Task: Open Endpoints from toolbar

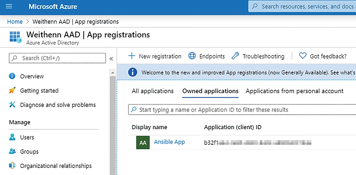Action: pos(206,56)
